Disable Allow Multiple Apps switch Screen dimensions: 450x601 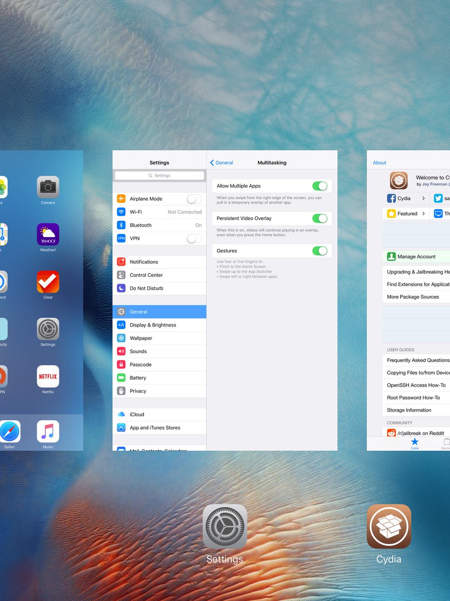[x=320, y=186]
